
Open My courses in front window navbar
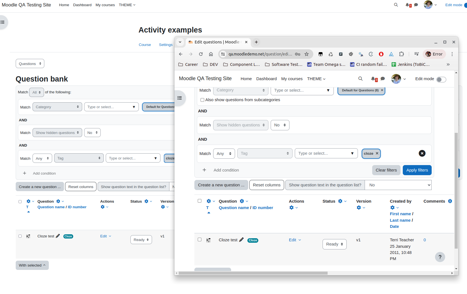(x=292, y=79)
